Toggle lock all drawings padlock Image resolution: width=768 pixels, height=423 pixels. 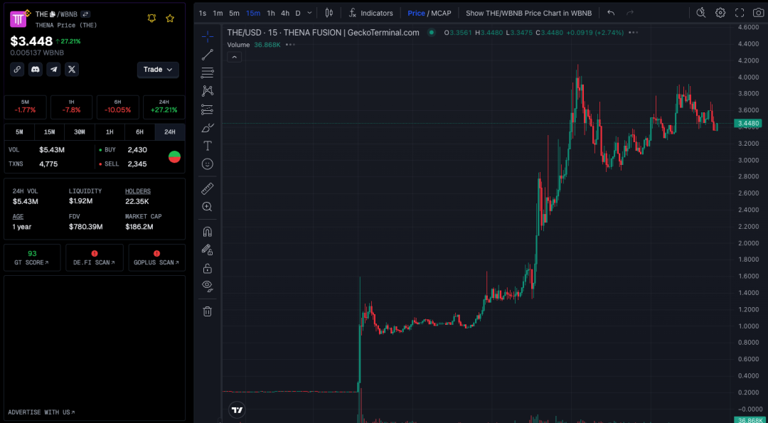pyautogui.click(x=208, y=268)
